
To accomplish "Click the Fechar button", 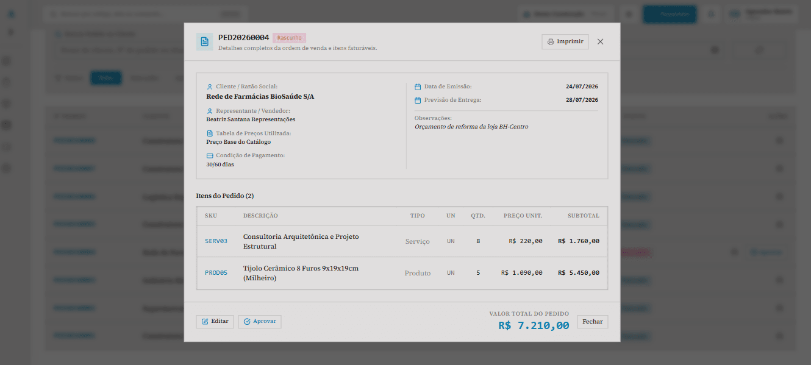I will (592, 321).
